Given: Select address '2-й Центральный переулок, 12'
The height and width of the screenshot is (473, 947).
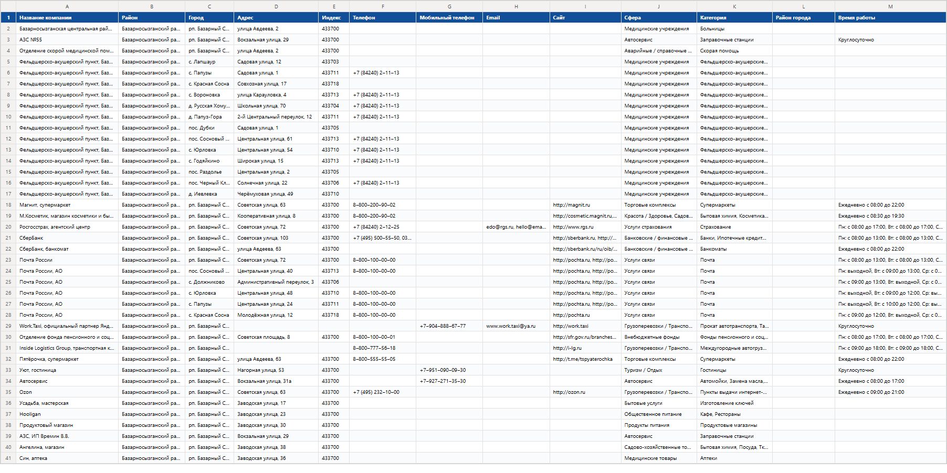Looking at the screenshot, I should pyautogui.click(x=276, y=117).
